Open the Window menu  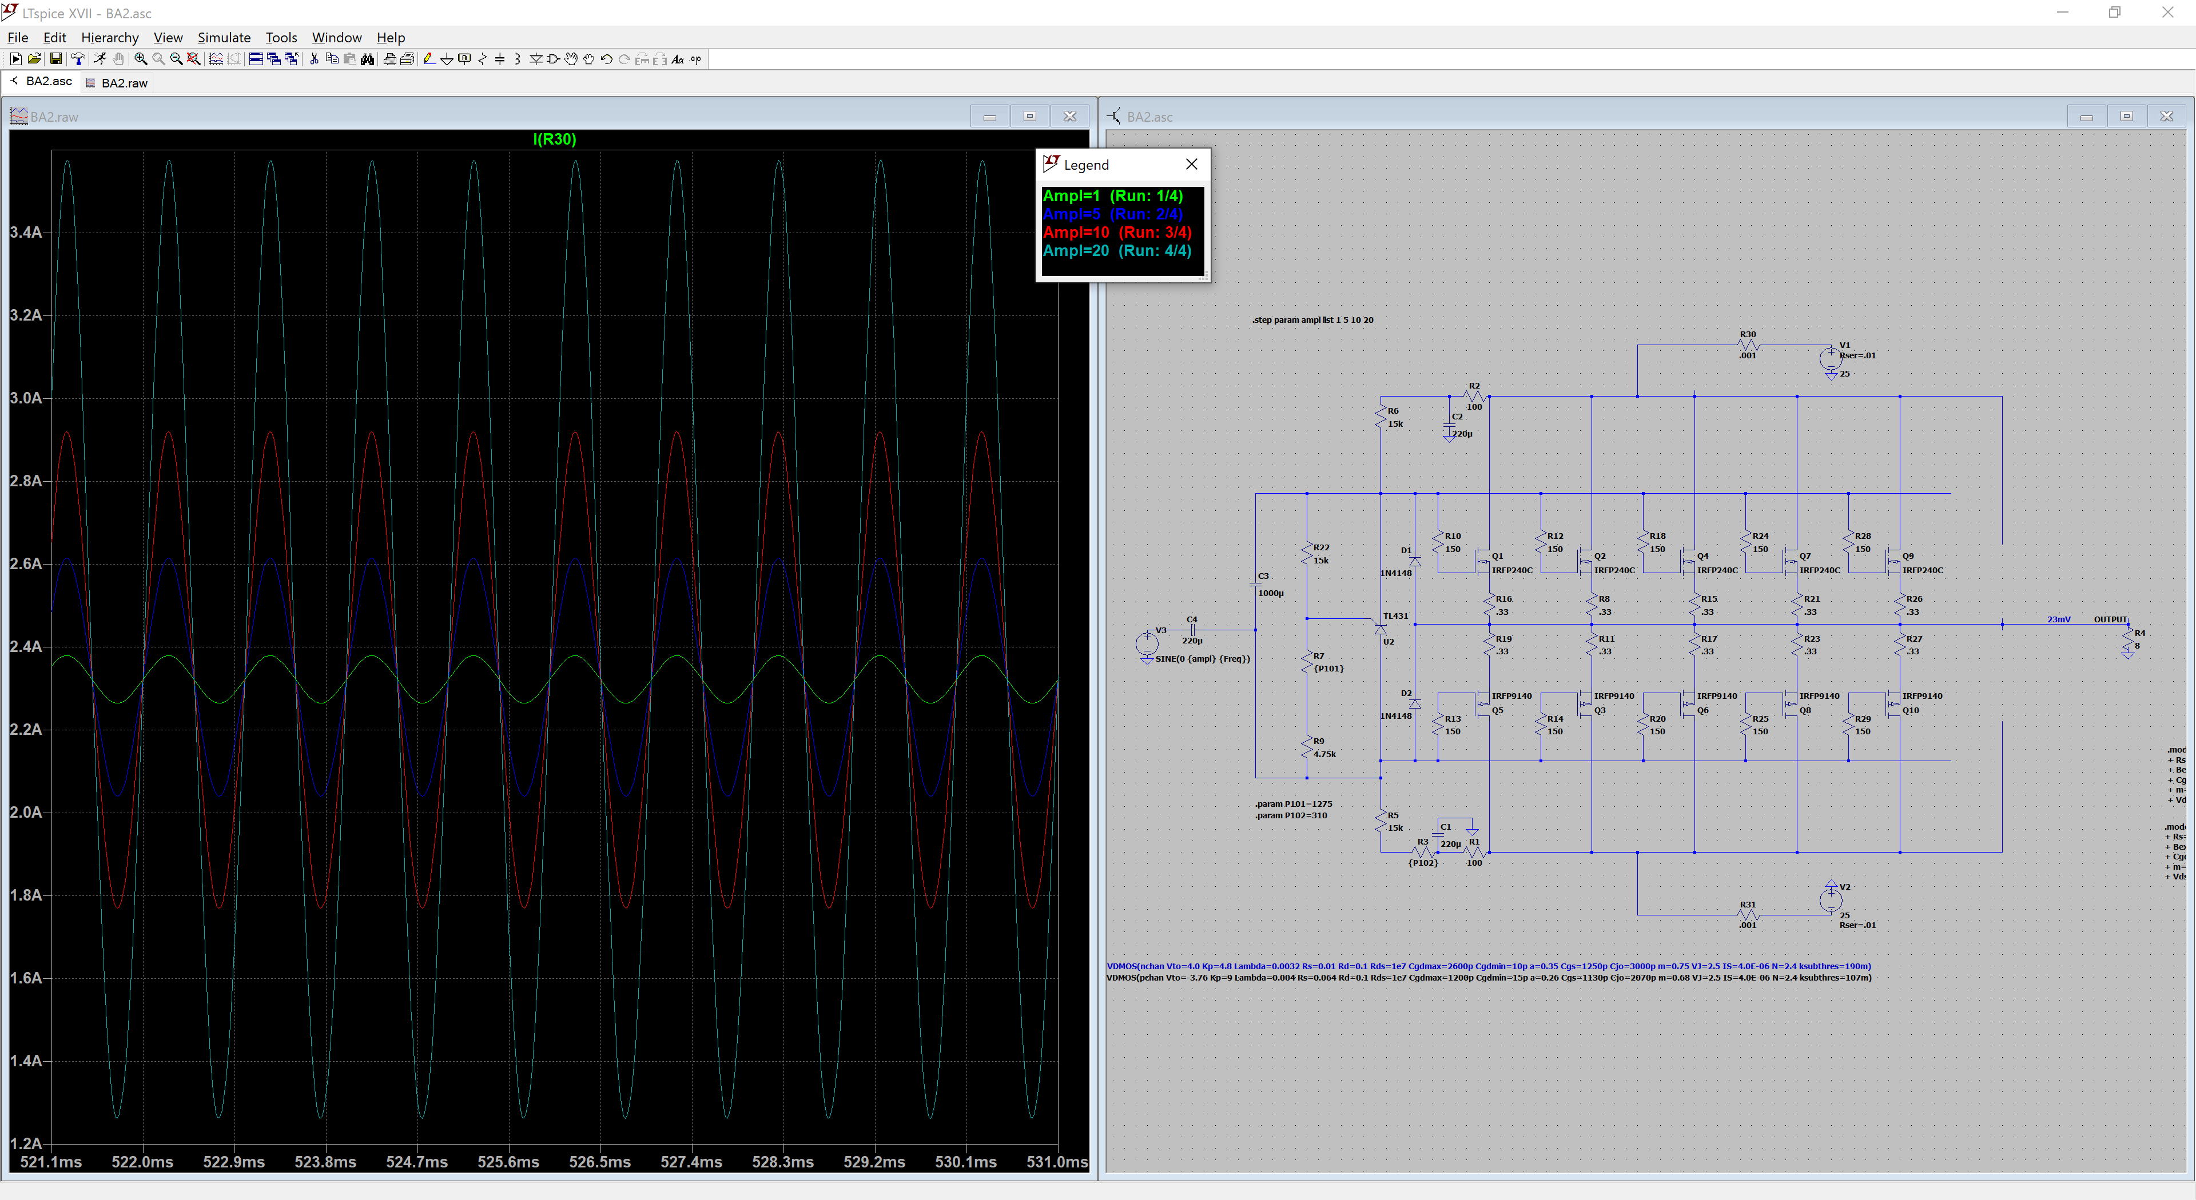(337, 38)
